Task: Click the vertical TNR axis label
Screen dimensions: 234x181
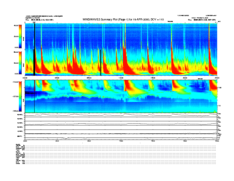Action: 23,101
